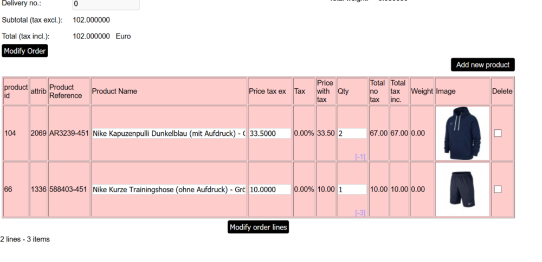Tick the Delete checkbox for the Nike Kapuzenpulli row
Screen dimensions: 542x262
498,133
